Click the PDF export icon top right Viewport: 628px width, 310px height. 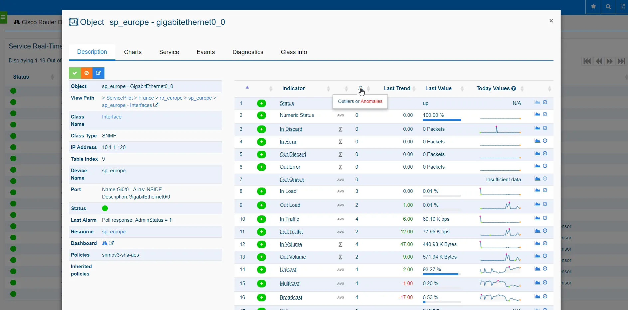(623, 6)
